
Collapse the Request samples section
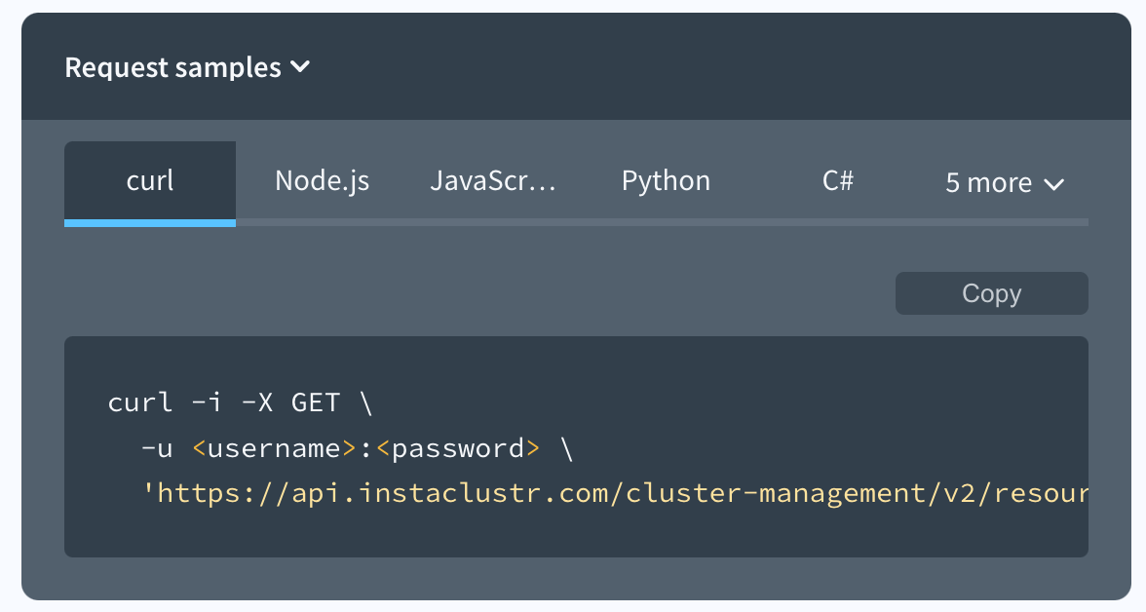click(188, 66)
